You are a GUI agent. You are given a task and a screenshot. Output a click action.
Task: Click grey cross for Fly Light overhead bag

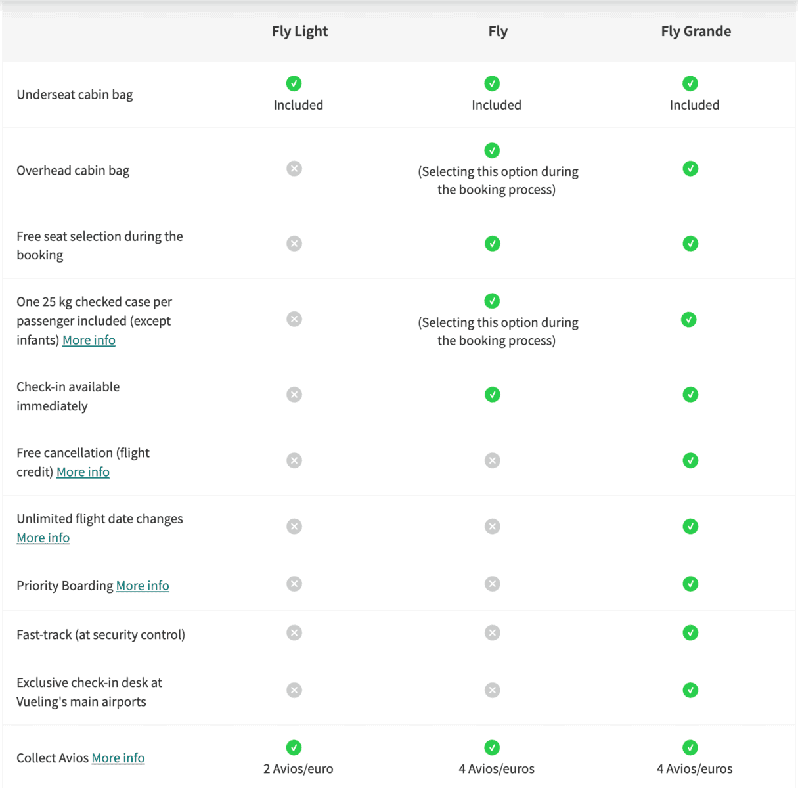[x=294, y=169]
